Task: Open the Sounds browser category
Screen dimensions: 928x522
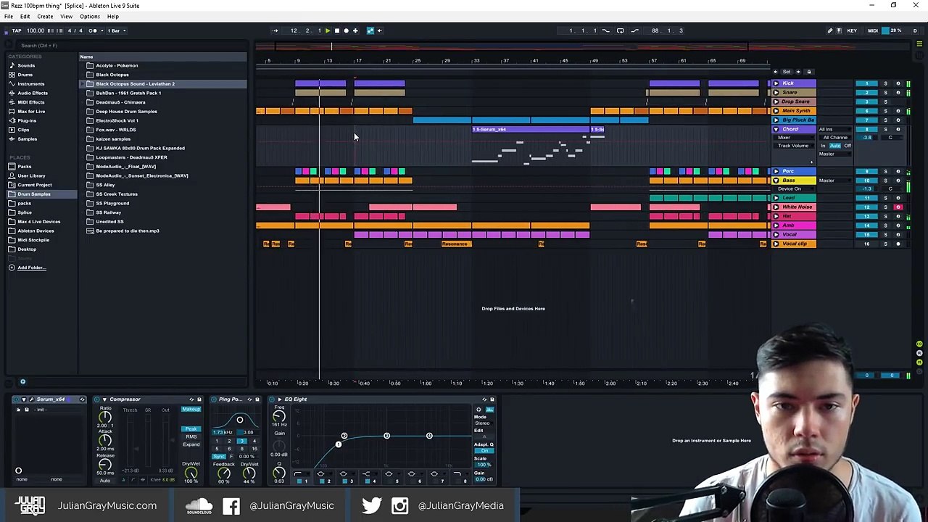Action: pos(26,65)
